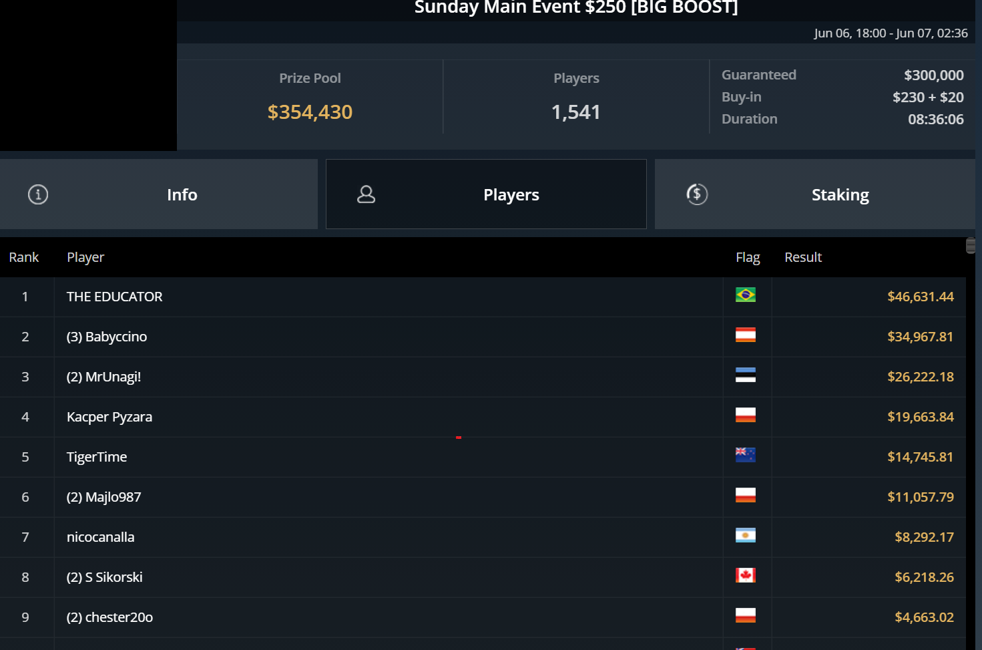The image size is (982, 650).
Task: Click the Player column header
Action: pos(85,257)
